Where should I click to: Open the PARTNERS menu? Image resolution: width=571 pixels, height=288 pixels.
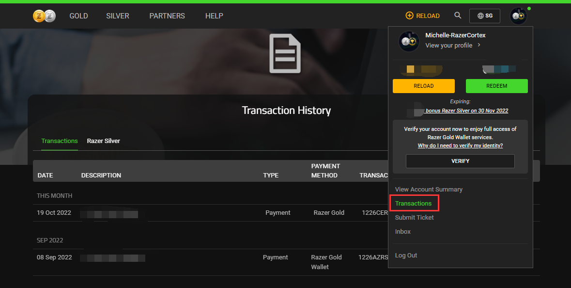(x=167, y=16)
